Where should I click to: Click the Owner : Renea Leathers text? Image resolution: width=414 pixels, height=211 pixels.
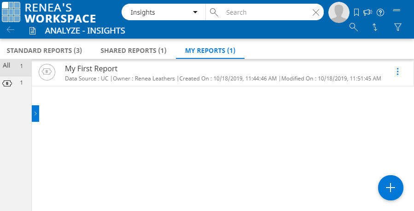pos(144,79)
